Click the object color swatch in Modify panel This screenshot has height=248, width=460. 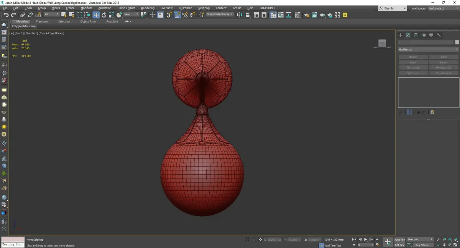coord(457,42)
